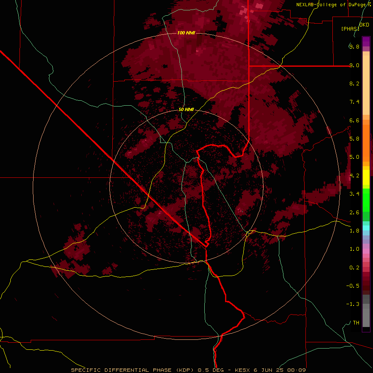The image size is (373, 373).
Task: Click the 1.8 scale value
Action: [x=354, y=231]
